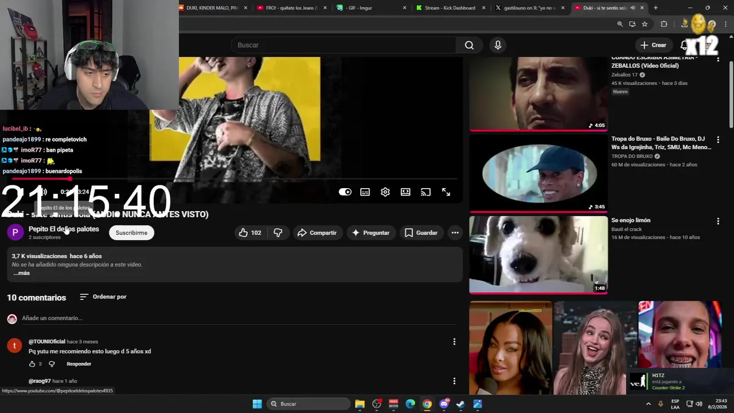734x413 pixels.
Task: Open options for Zeballos recommended video
Action: click(718, 59)
